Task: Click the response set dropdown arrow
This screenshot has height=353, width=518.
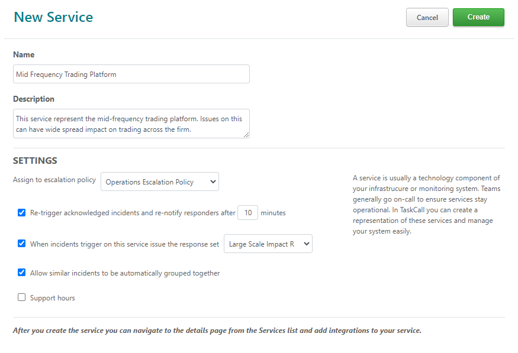Action: click(306, 244)
